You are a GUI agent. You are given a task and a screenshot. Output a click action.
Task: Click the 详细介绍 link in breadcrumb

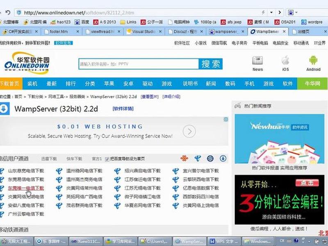pyautogui.click(x=171, y=97)
